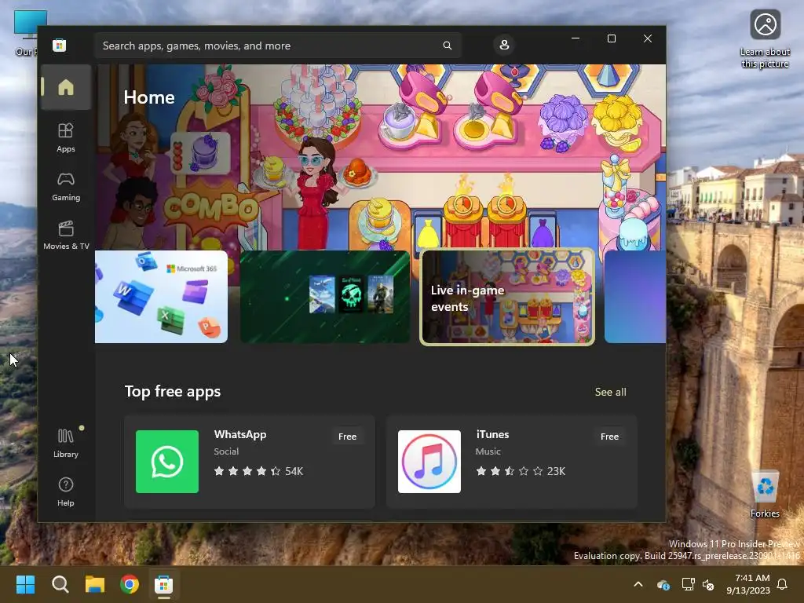Click the iTunes 23K star rating

click(521, 471)
